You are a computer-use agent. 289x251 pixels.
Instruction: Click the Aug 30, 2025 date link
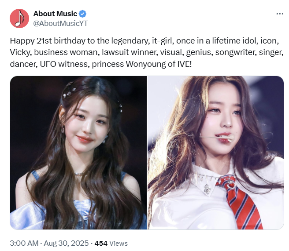66,243
